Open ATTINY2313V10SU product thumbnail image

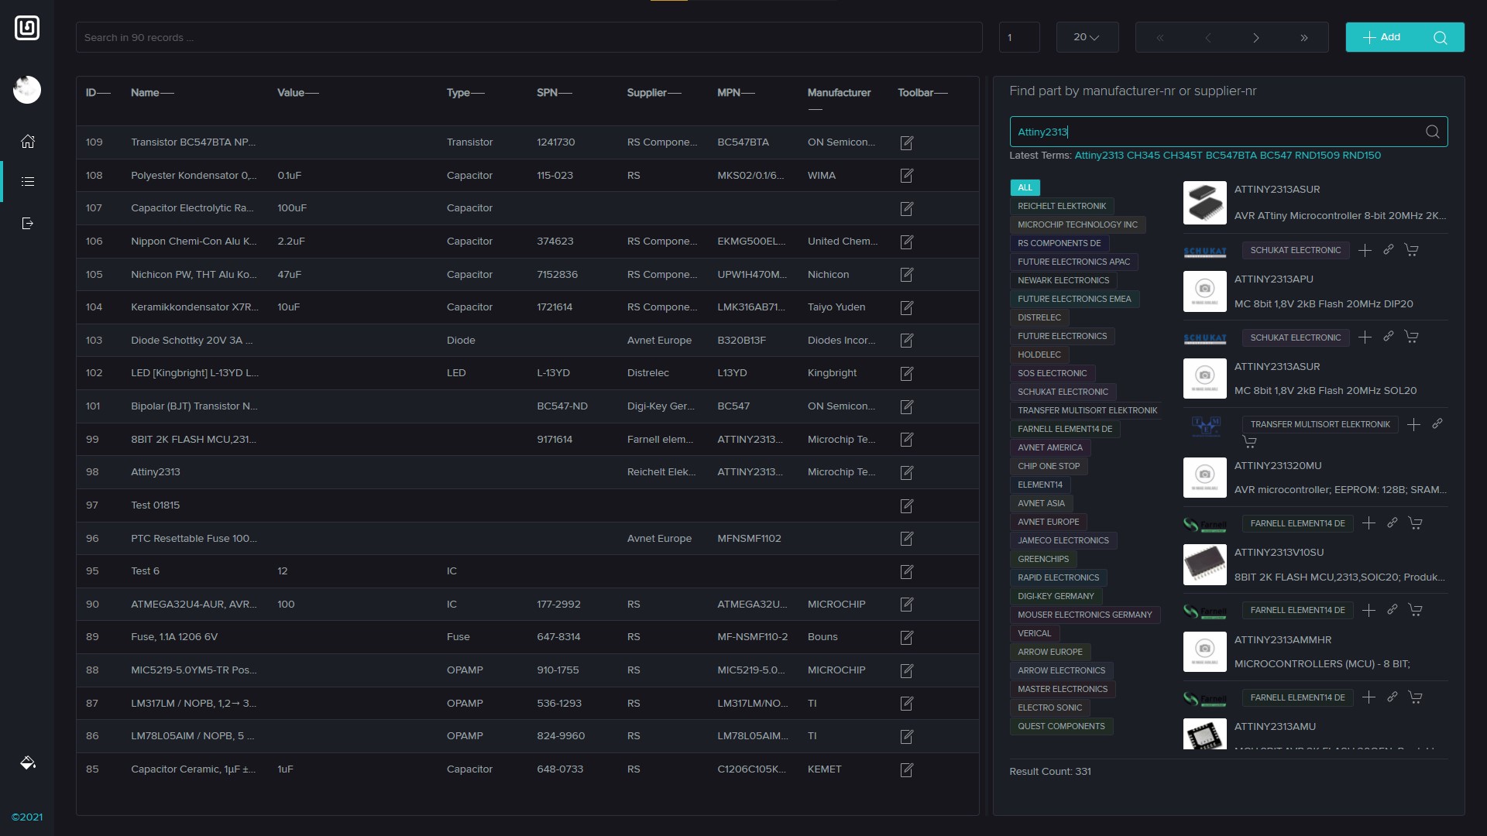(x=1204, y=564)
